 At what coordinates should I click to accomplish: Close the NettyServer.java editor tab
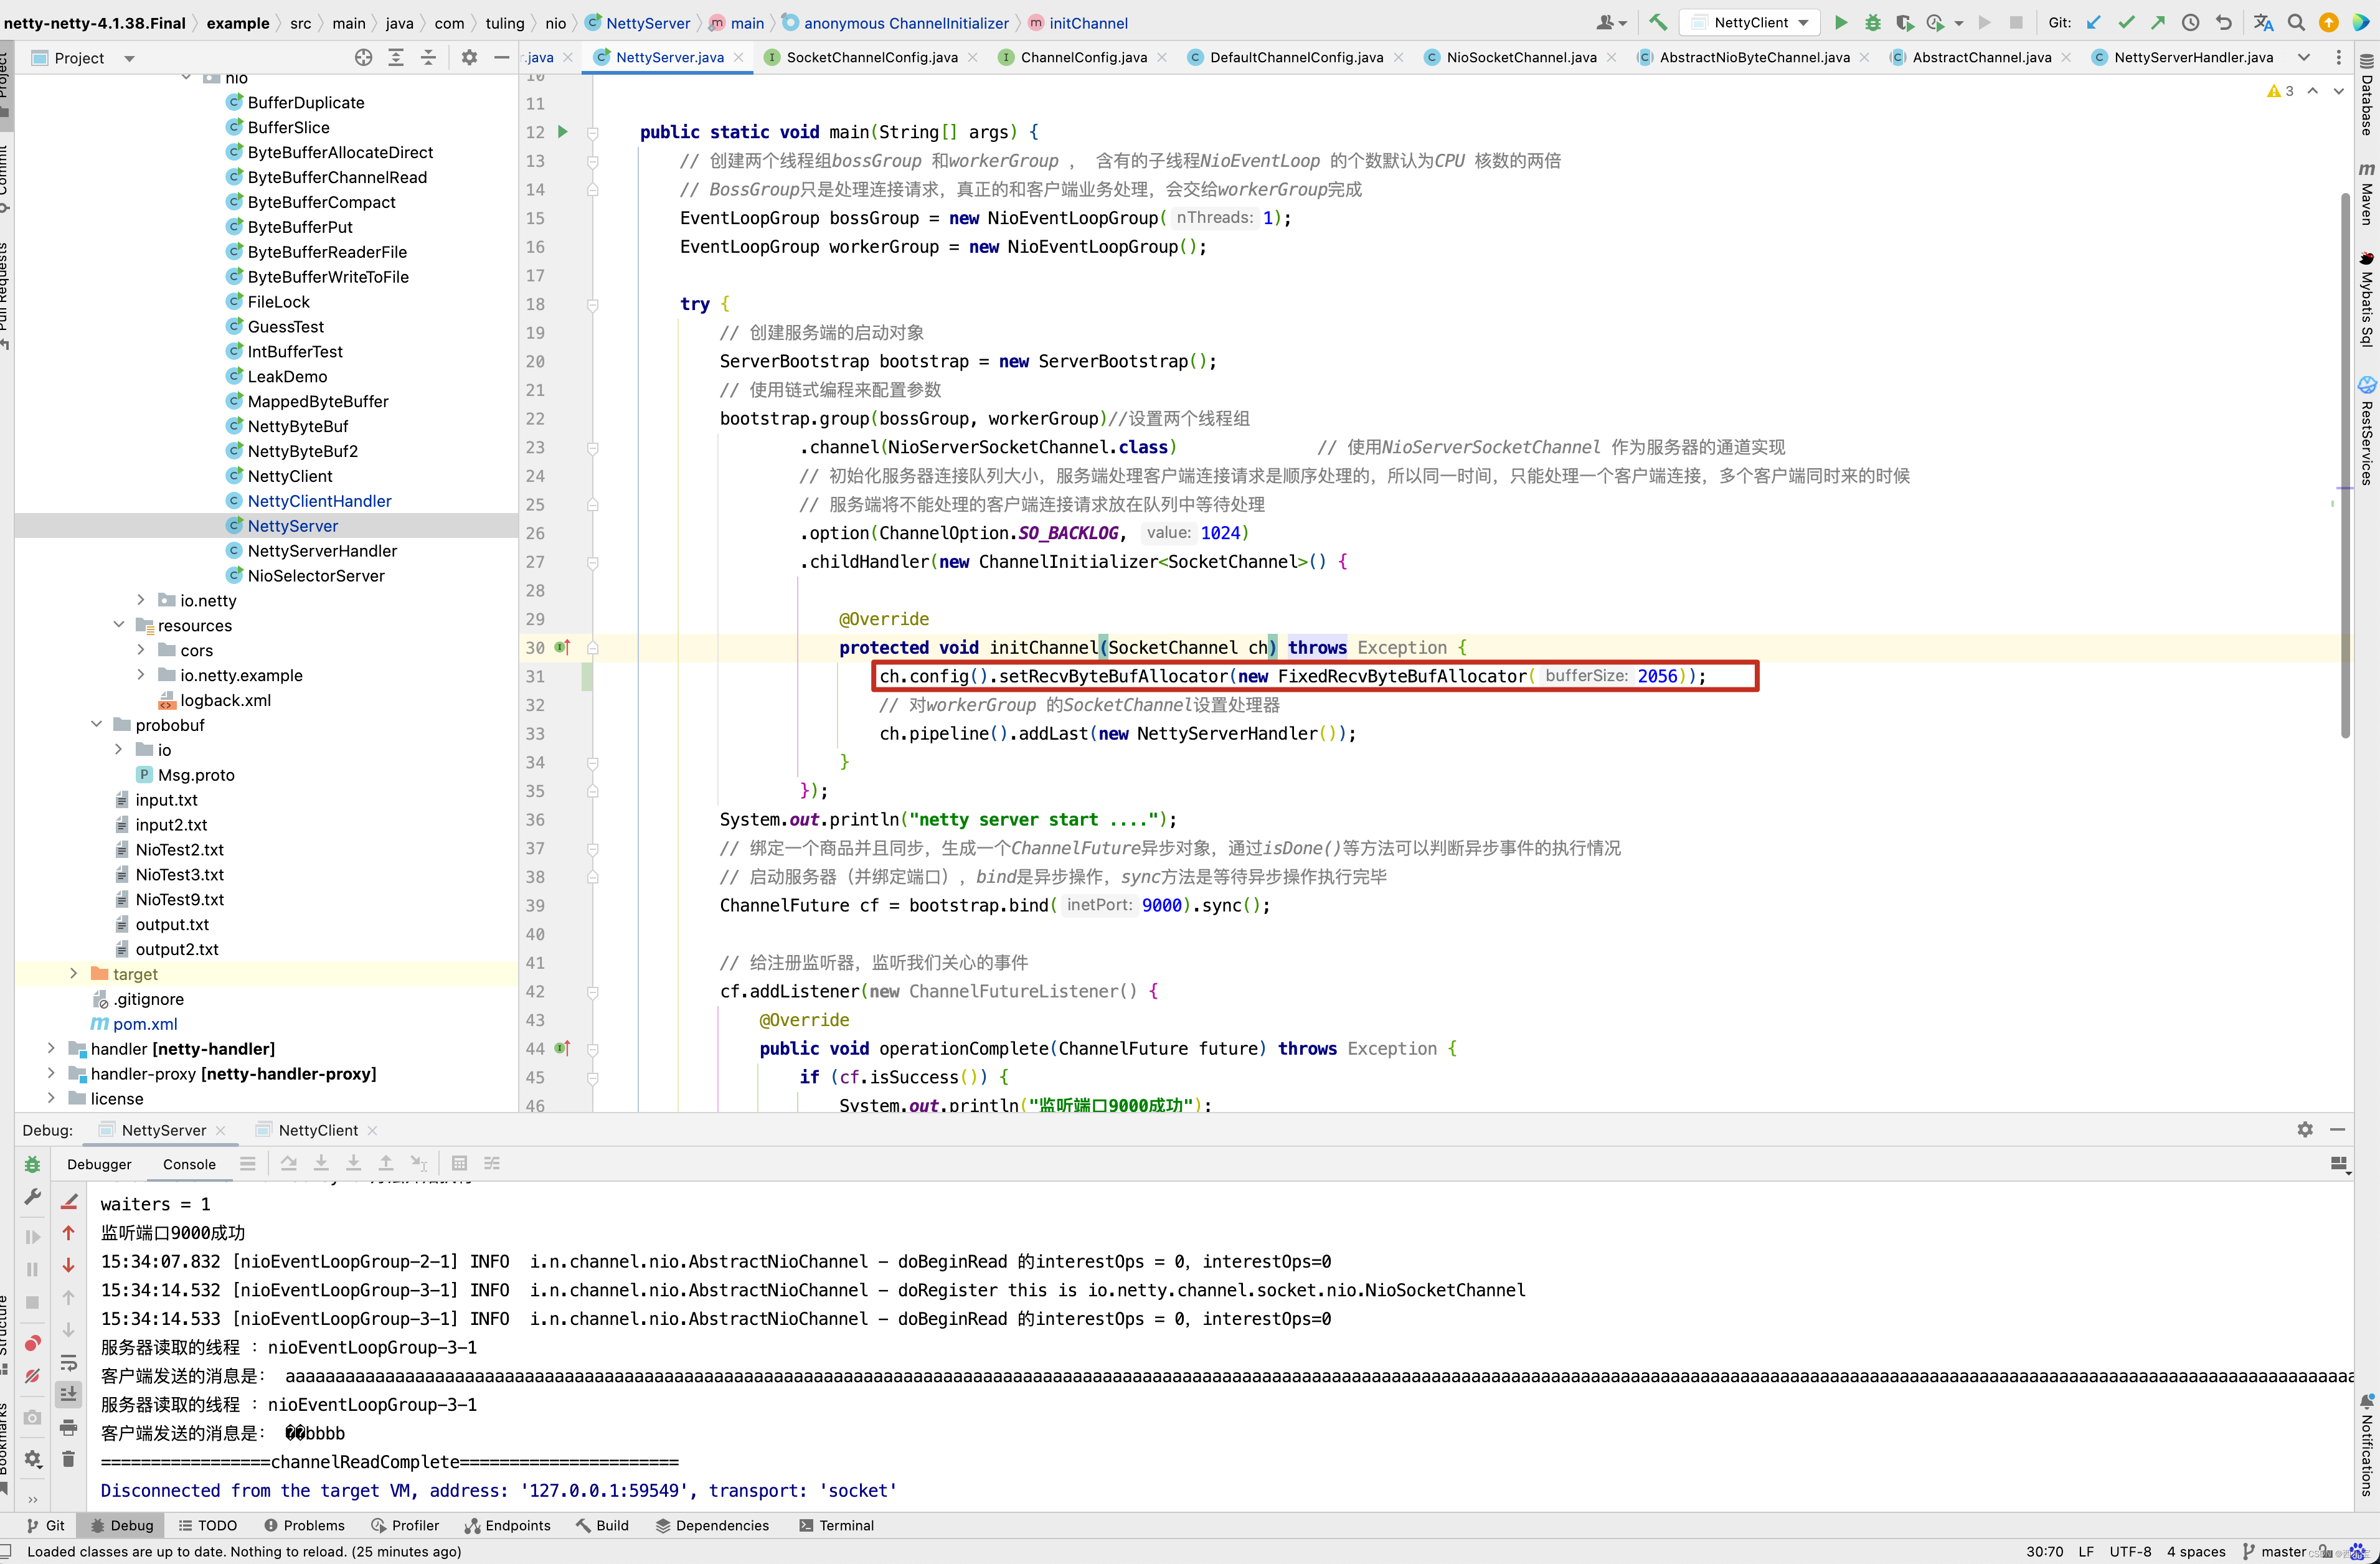pyautogui.click(x=738, y=57)
